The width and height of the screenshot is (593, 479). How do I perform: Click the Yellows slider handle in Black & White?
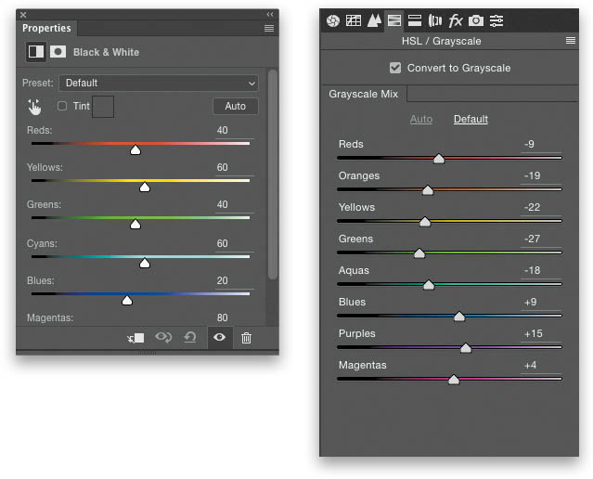145,188
